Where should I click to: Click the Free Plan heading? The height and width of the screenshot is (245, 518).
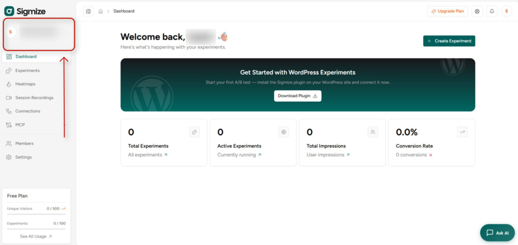[x=18, y=196]
